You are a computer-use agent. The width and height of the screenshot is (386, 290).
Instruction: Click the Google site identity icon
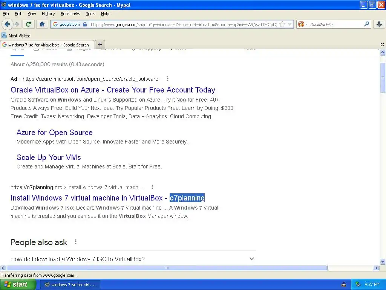click(55, 24)
